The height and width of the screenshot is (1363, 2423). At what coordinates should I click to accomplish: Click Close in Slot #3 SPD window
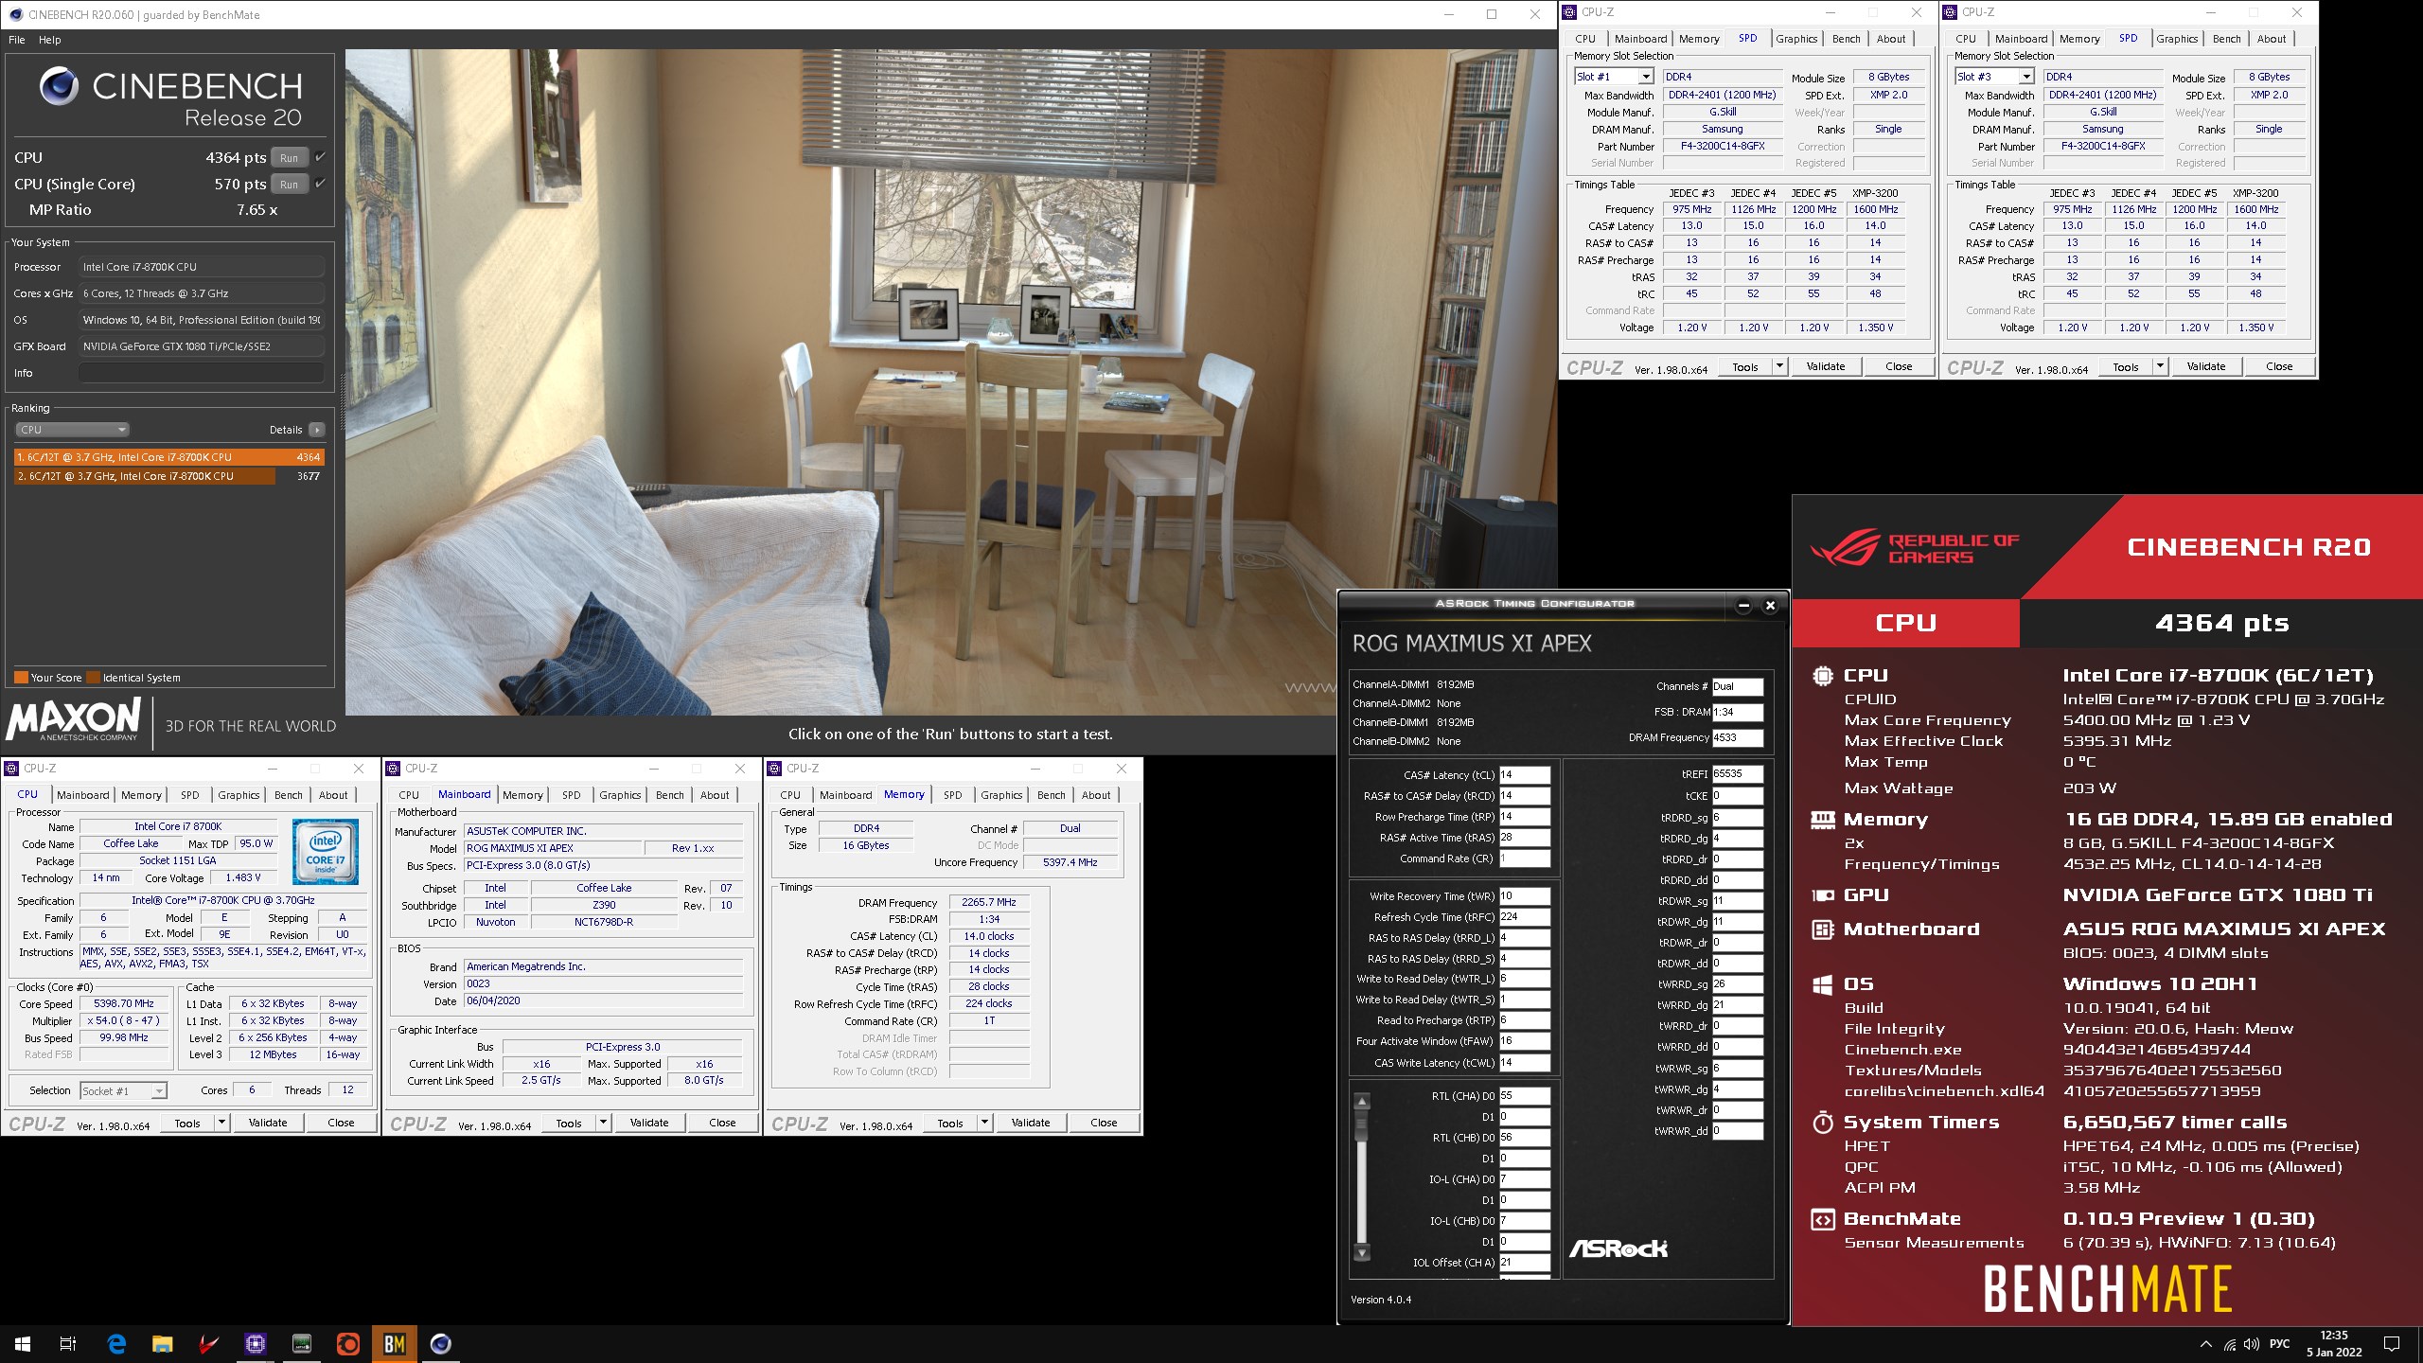[x=2279, y=366]
